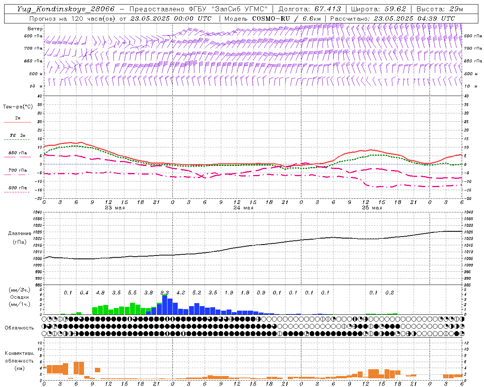
Task: Click the station title Yug_Kondinskoye_28066
Action: [x=66, y=9]
